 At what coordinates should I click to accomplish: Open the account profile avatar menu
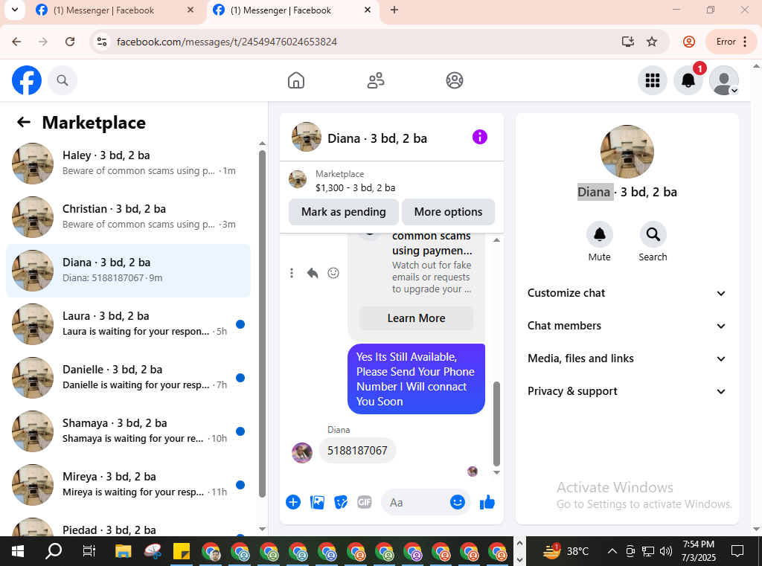point(724,80)
